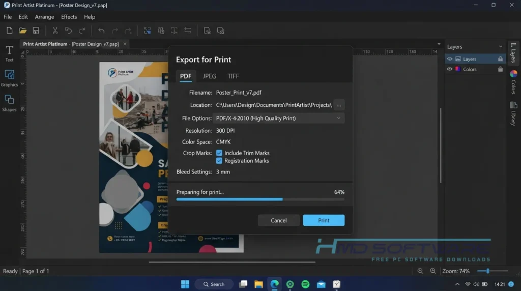Switch to the JPEG export tab
The image size is (521, 291).
coord(209,76)
